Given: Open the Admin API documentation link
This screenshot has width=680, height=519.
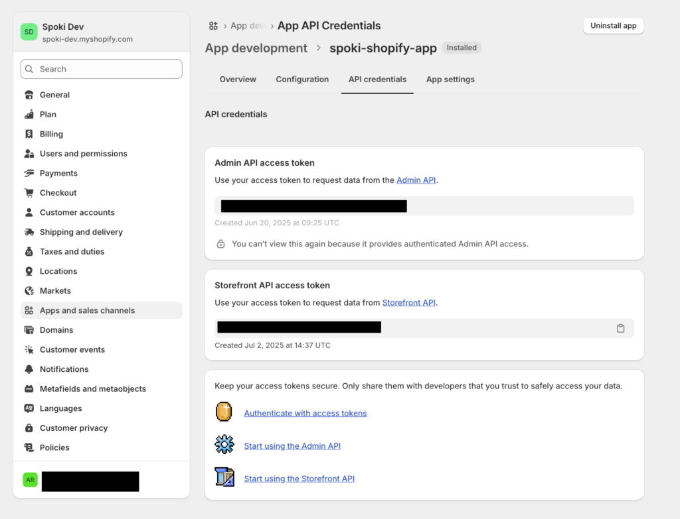Looking at the screenshot, I should (x=416, y=180).
